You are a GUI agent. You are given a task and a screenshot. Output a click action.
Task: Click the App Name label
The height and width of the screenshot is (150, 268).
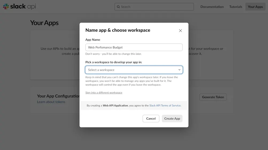[93, 40]
